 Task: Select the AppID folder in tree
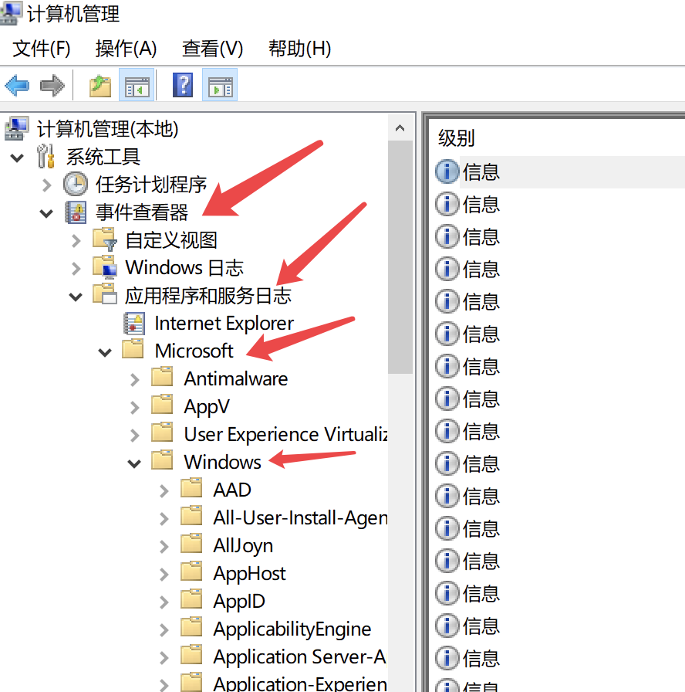pos(239,601)
